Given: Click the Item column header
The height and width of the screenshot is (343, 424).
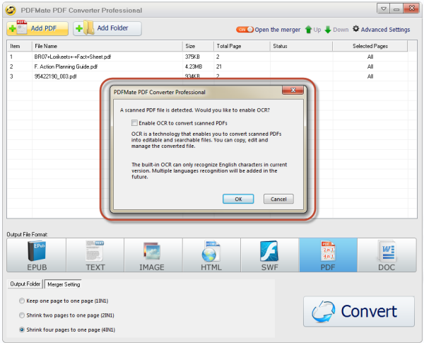Looking at the screenshot, I should coord(20,46).
